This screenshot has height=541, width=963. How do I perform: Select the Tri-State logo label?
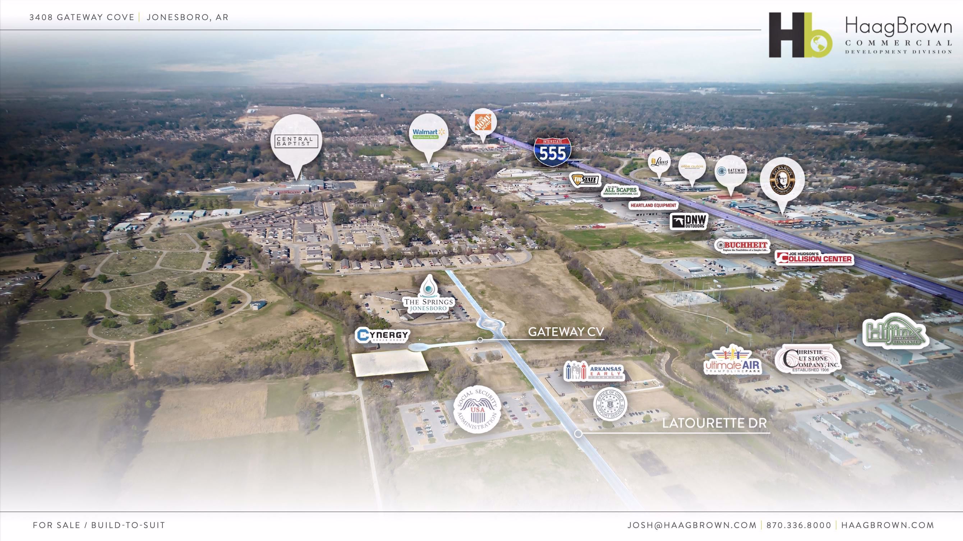[x=585, y=179]
